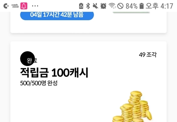Screen dimensions: 177x122
Task: Tap the alarm clock status icon
Action: click(103, 6)
